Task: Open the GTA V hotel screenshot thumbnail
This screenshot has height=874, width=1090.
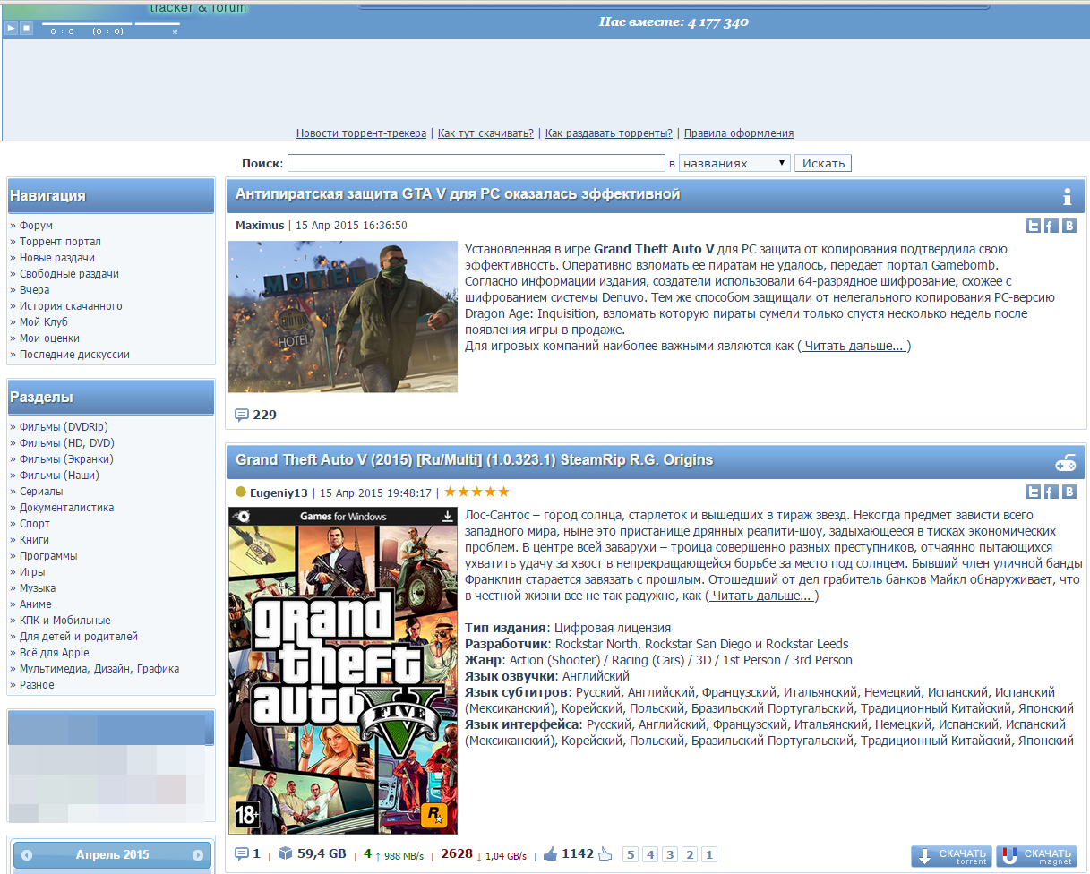Action: (343, 316)
